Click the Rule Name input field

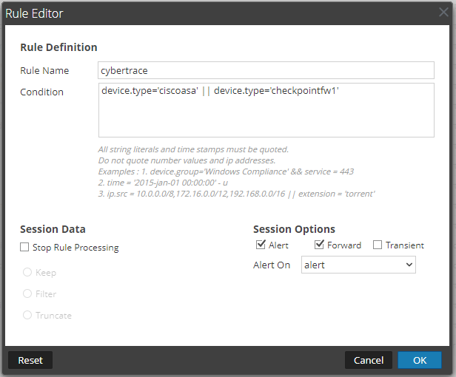[x=266, y=70]
